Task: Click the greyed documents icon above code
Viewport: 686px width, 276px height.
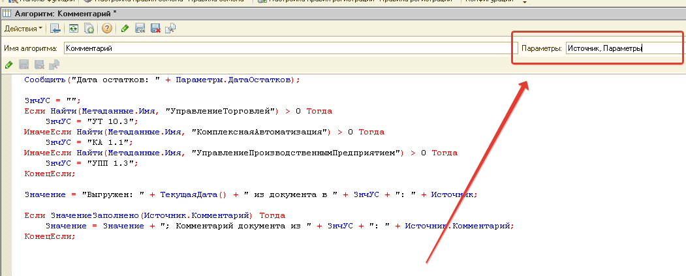Action: tap(55, 65)
